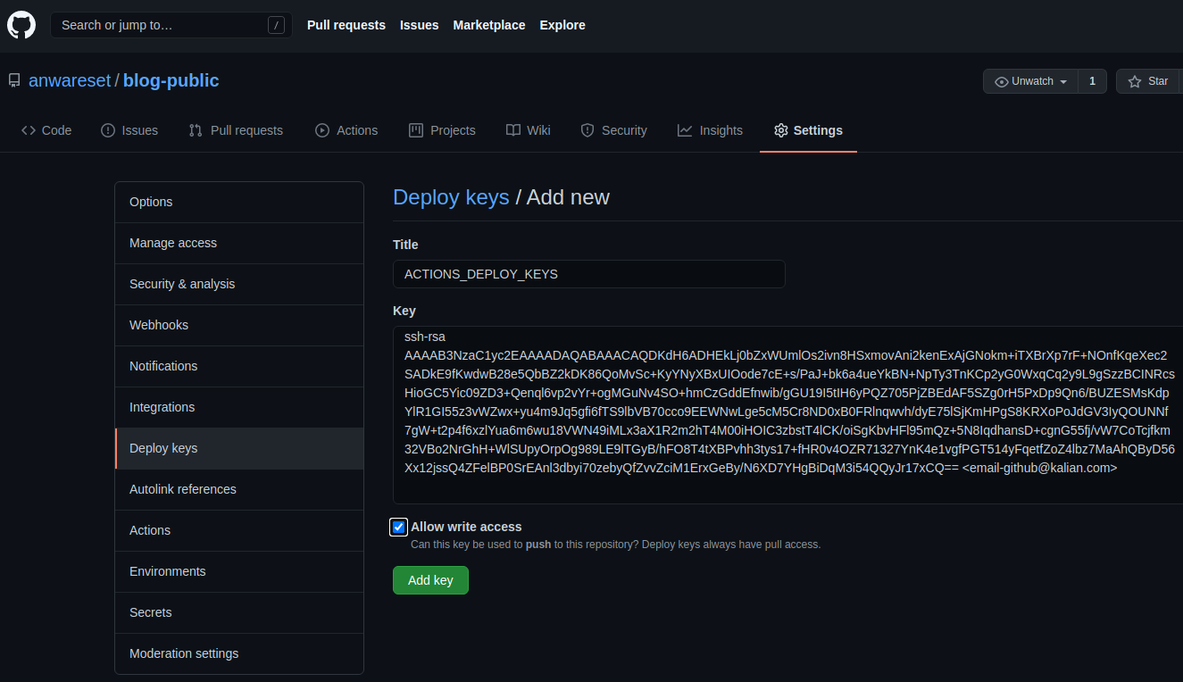Select Secrets in the settings sidebar
Viewport: 1183px width, 682px height.
coord(150,612)
